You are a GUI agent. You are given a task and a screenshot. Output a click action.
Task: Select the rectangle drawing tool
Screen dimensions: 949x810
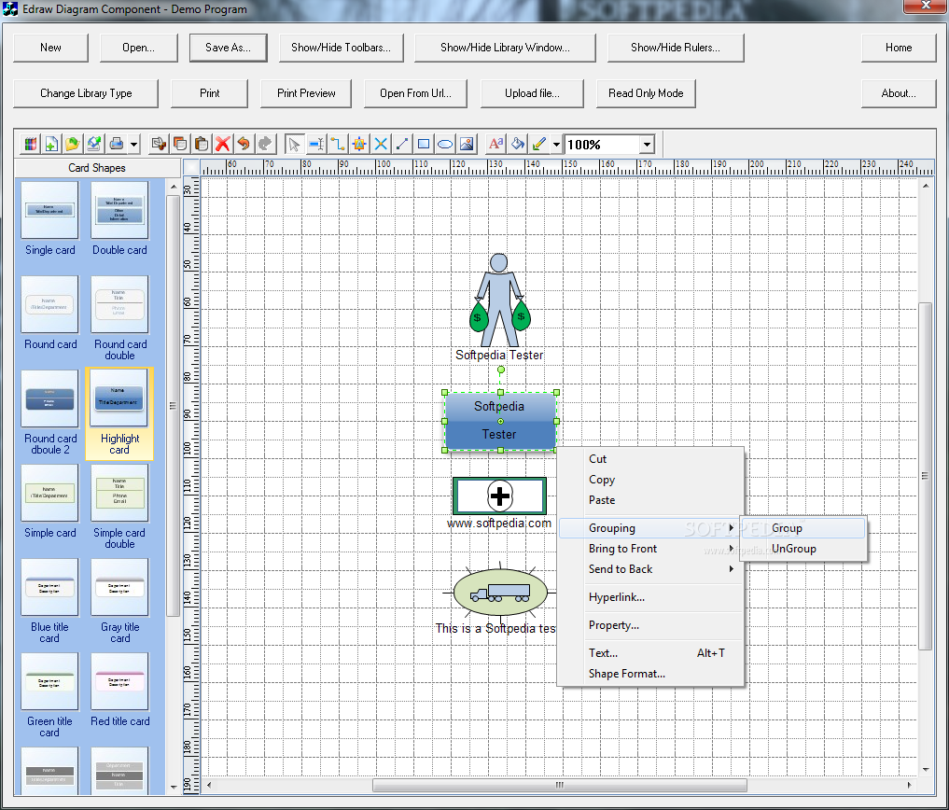coord(424,144)
